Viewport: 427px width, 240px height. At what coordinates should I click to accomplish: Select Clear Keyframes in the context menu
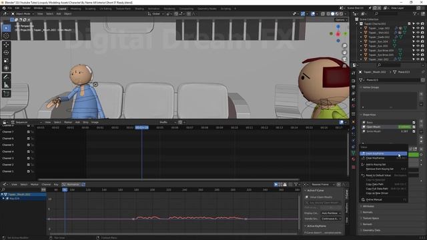point(383,158)
